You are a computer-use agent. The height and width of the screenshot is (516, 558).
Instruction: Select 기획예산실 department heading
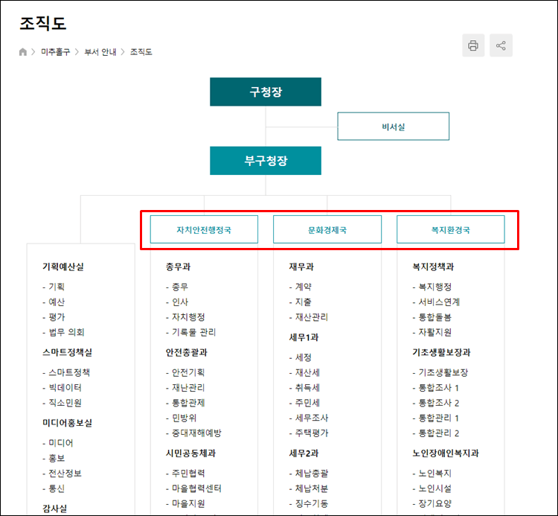coord(63,267)
